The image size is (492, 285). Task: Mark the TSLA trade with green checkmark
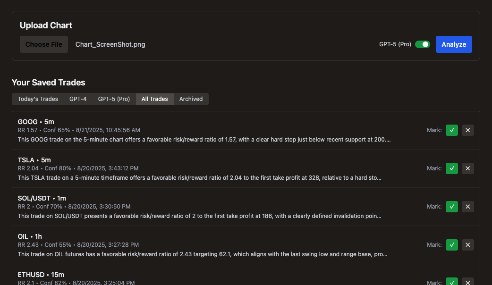point(451,168)
